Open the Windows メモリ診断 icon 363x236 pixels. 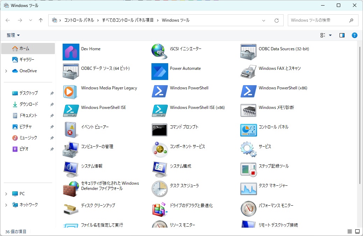pos(248,110)
